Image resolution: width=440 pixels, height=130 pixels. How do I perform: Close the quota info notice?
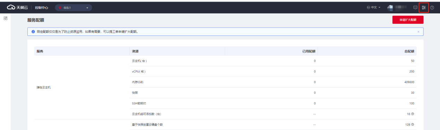click(418, 32)
